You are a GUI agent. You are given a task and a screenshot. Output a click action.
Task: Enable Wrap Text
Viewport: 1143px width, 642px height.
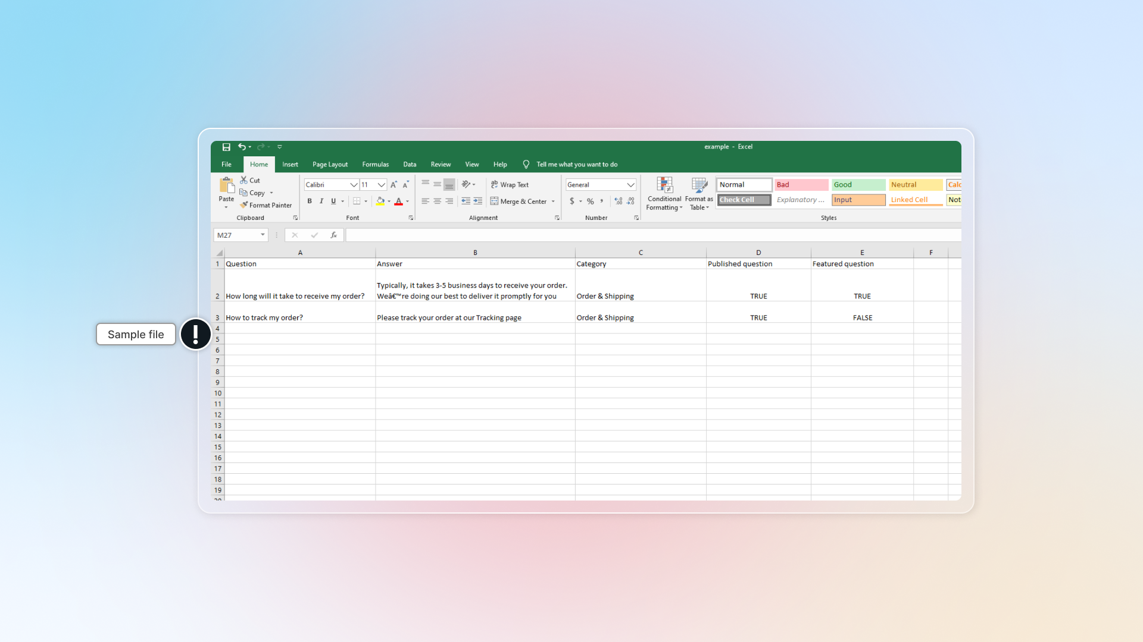pyautogui.click(x=510, y=184)
